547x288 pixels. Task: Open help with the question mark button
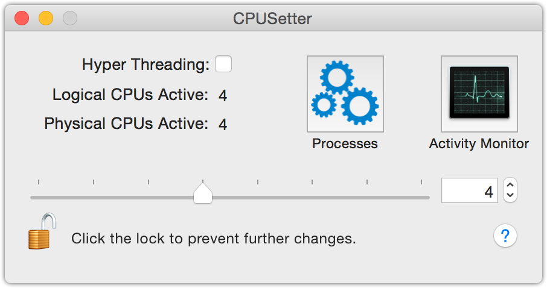pos(505,237)
